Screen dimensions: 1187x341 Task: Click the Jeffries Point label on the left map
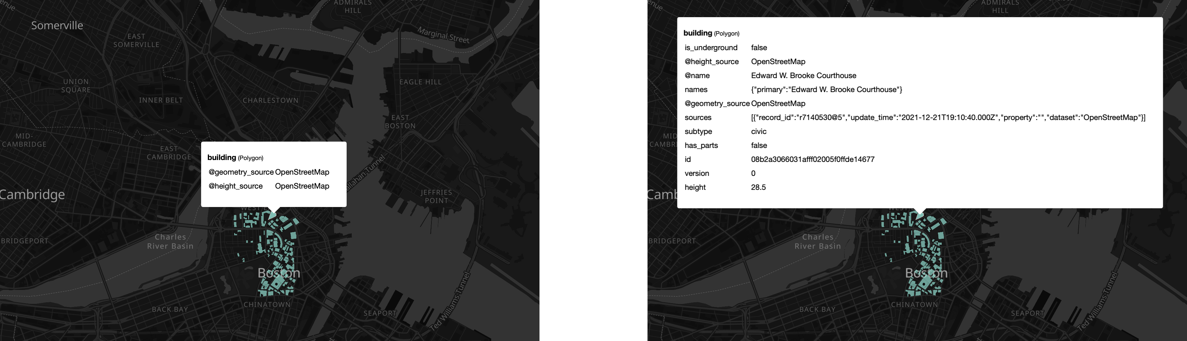click(x=436, y=197)
